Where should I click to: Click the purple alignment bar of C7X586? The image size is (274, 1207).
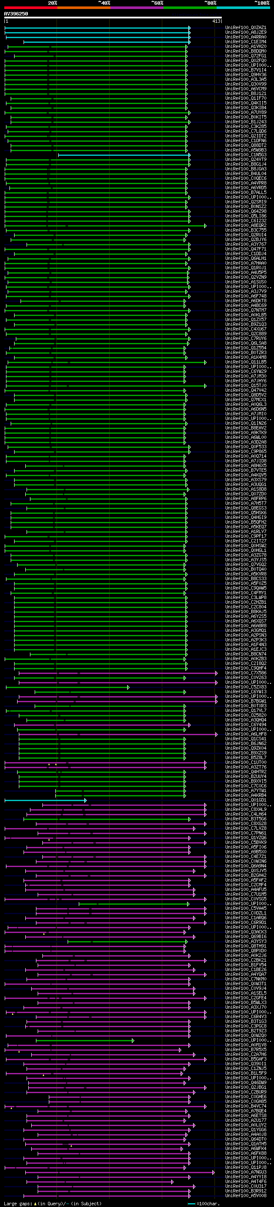[x=118, y=673]
